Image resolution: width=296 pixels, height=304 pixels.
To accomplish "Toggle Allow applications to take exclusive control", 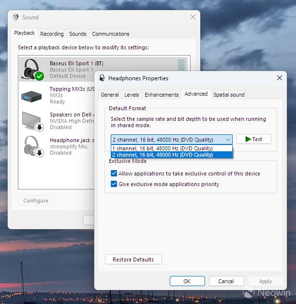I will [x=114, y=174].
